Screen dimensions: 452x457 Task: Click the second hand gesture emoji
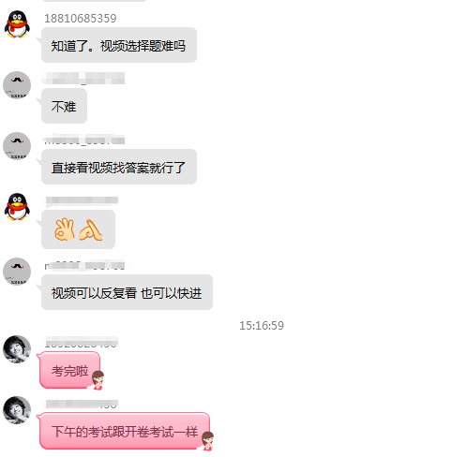pyautogui.click(x=91, y=229)
